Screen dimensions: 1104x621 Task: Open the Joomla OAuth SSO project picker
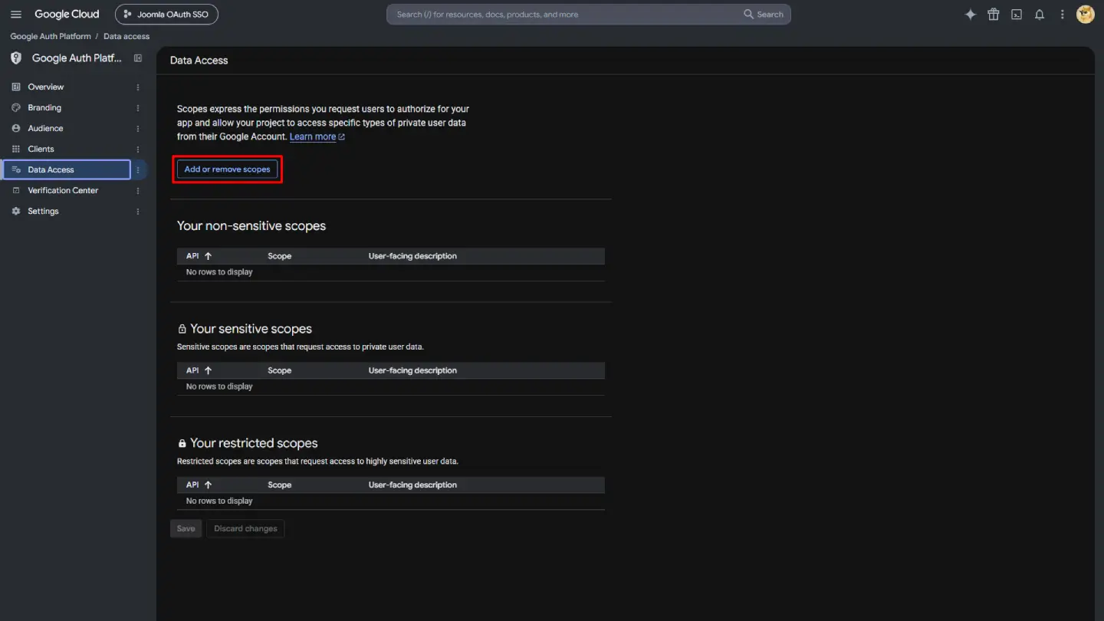coord(166,15)
